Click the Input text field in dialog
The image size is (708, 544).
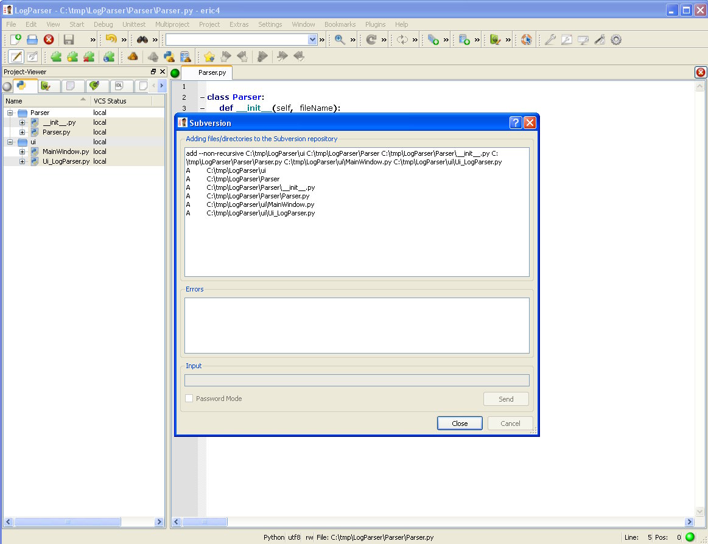click(357, 380)
